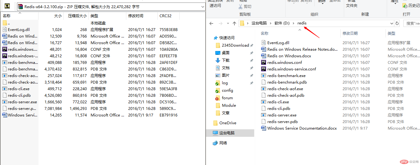Refresh the redis folder view
Screen dimensions: 420x165
coord(397,23)
